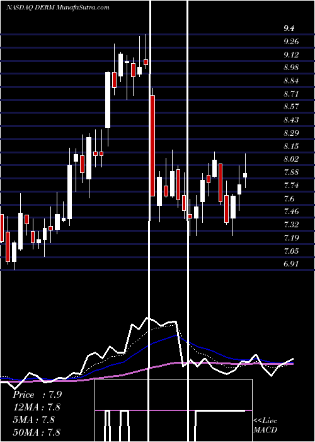Screen dimensions: 315x442
Task: Click the 9.4 price axis label
Action: (289, 28)
